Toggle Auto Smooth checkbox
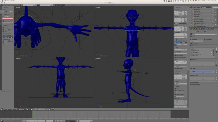218x122 pixels. [x=191, y=39]
